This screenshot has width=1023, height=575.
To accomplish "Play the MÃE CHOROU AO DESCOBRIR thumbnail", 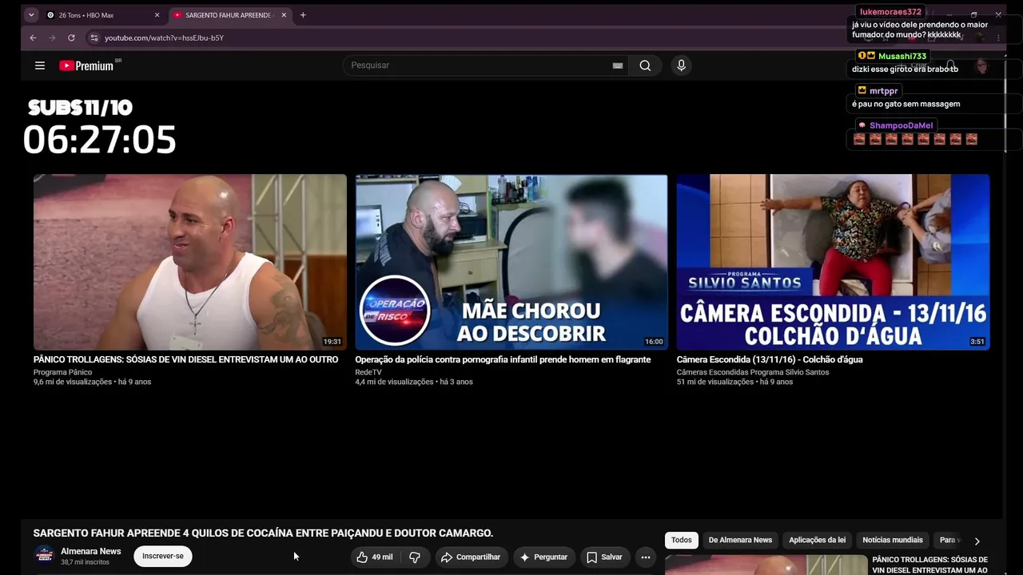I will (x=511, y=262).
